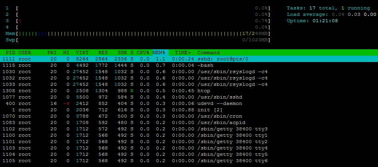378x167 pixels.
Task: Select the init [2] process row
Action: (x=189, y=110)
